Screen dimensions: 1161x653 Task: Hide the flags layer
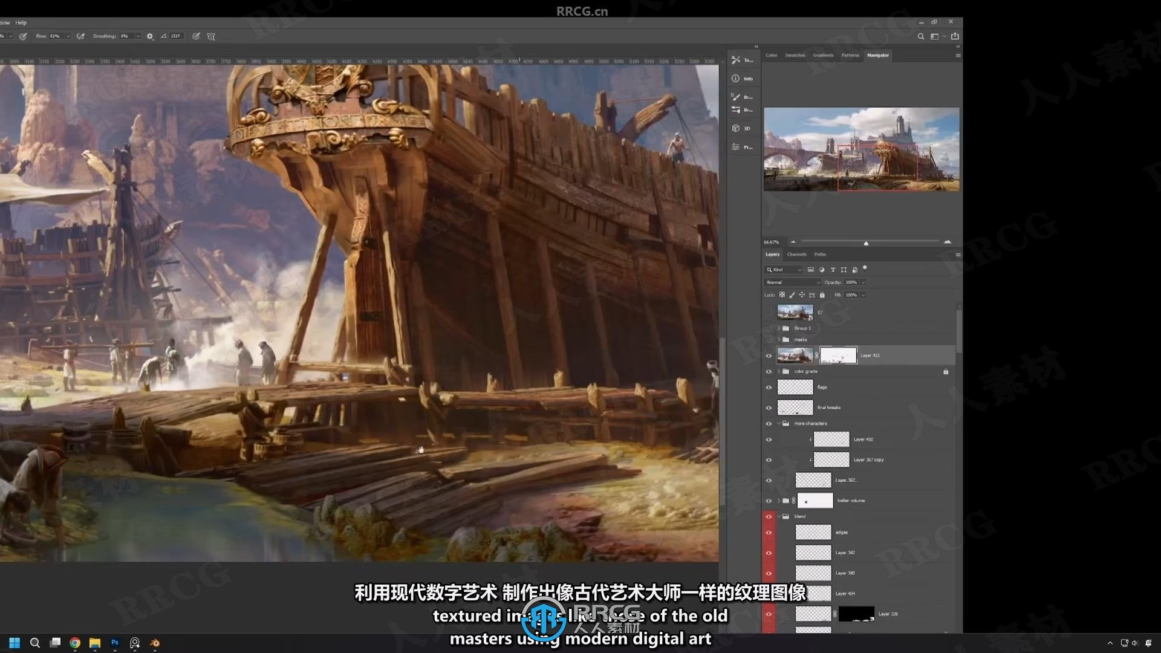coord(769,388)
